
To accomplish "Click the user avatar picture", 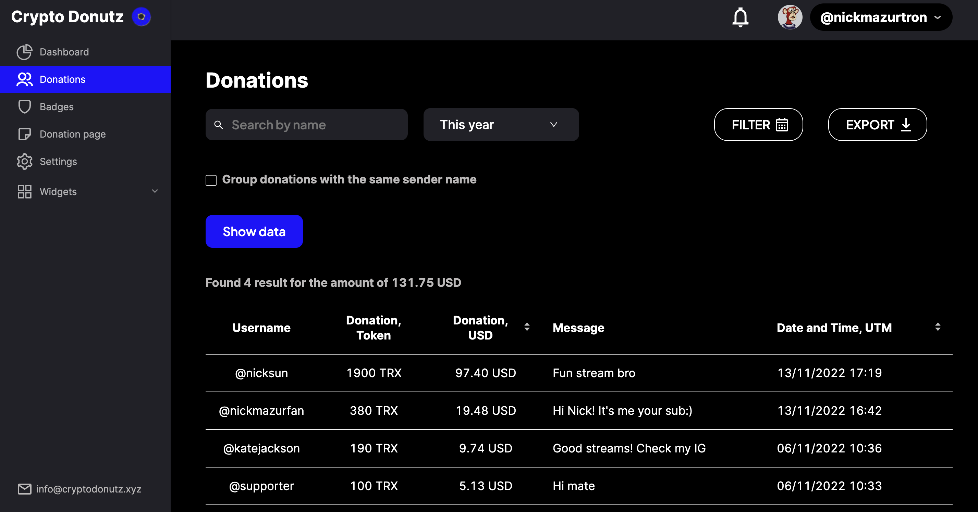I will (x=790, y=17).
